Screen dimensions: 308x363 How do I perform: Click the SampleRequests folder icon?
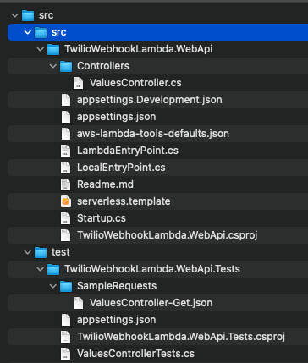click(x=66, y=286)
